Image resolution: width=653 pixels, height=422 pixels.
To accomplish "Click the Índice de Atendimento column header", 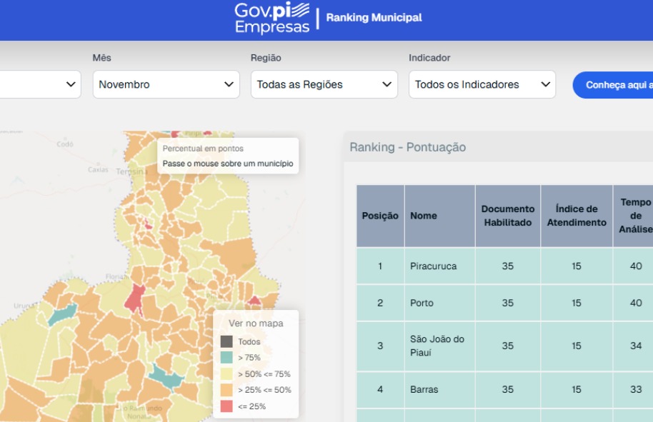I will click(576, 216).
